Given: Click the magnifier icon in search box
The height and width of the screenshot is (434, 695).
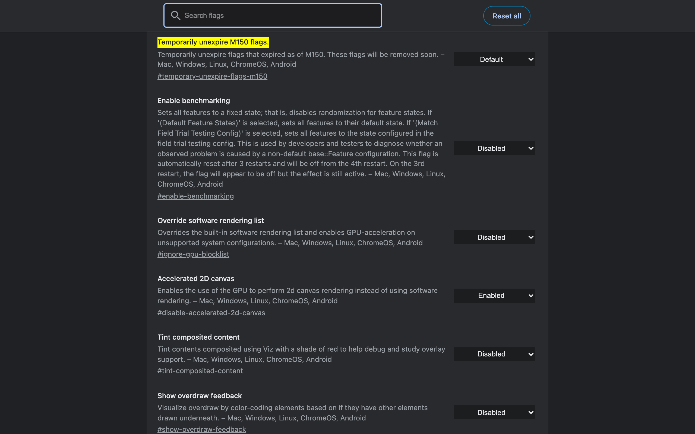Looking at the screenshot, I should click(x=175, y=15).
